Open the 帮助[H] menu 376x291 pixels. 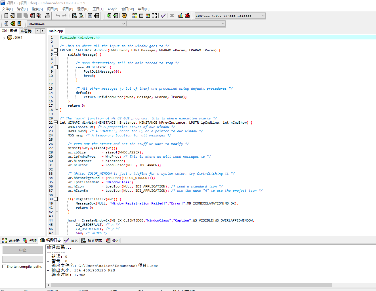click(144, 9)
